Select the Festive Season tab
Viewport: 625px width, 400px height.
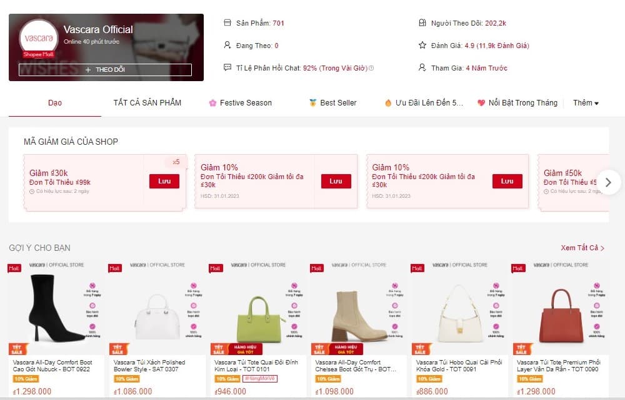[x=241, y=103]
